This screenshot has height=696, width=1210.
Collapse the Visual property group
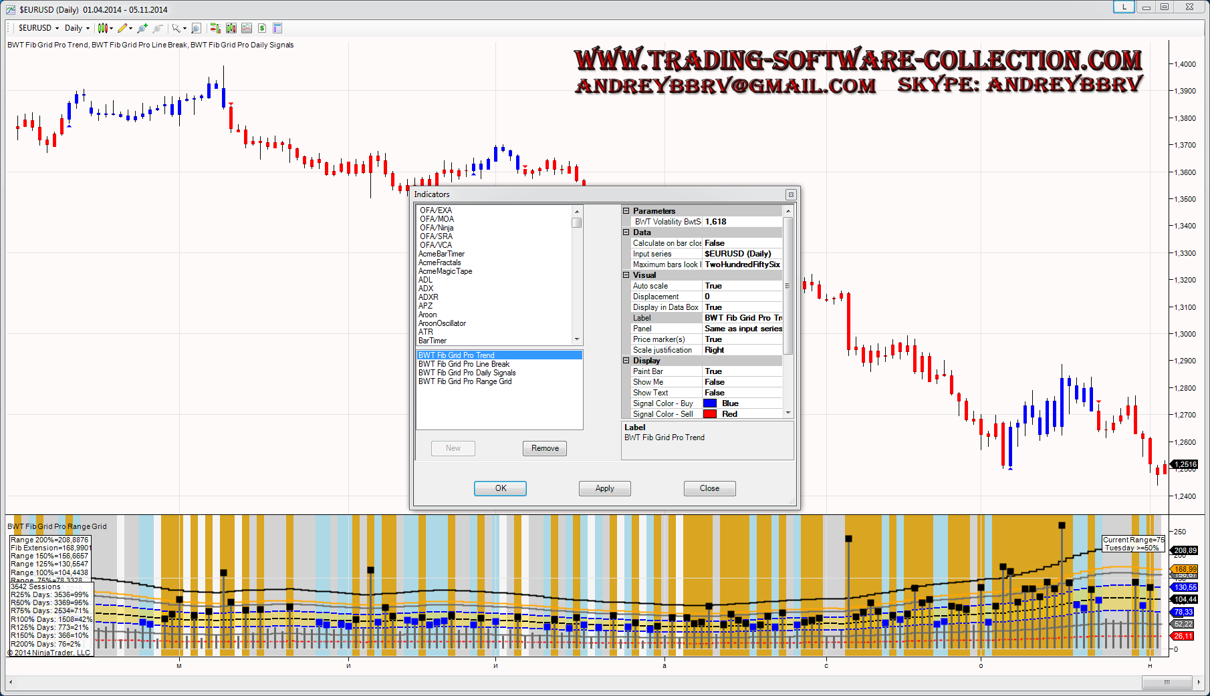626,275
